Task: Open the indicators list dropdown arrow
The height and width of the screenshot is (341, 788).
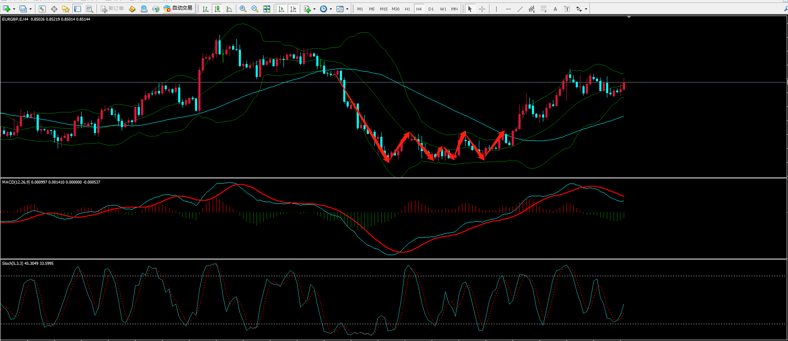Action: pyautogui.click(x=314, y=9)
